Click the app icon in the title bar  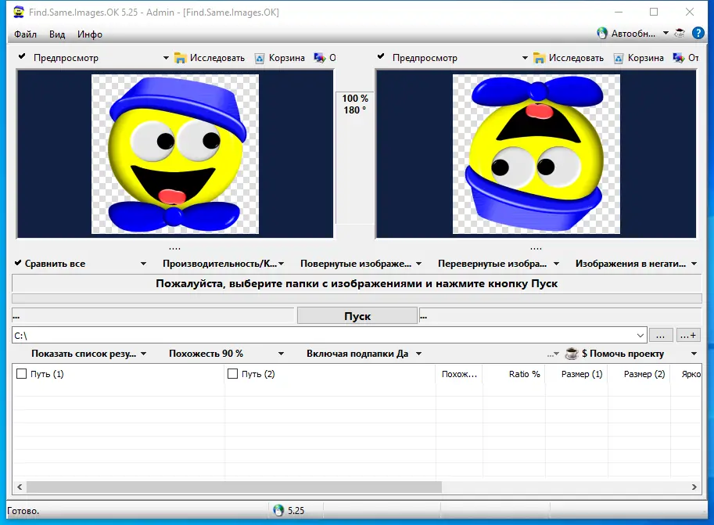19,12
